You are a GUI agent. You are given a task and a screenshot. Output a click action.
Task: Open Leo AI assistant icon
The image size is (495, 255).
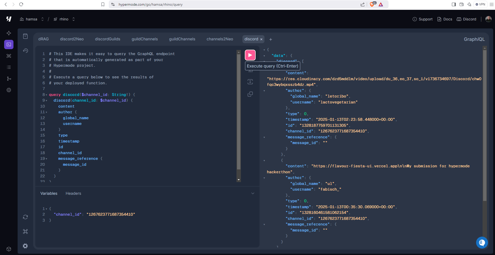[x=469, y=4]
